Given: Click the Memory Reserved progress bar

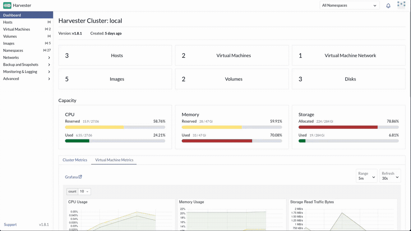Looking at the screenshot, I should 232,127.
